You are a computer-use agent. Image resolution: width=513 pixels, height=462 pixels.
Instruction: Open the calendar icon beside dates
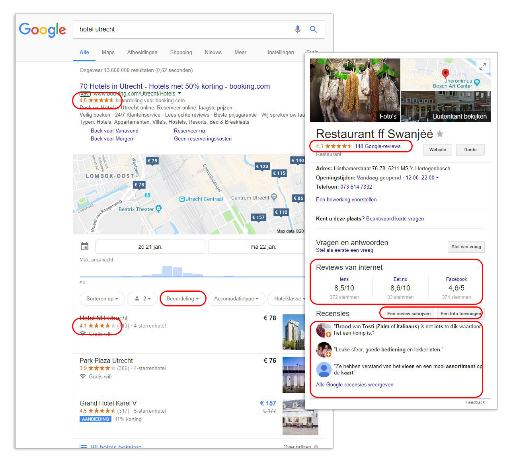[x=84, y=246]
